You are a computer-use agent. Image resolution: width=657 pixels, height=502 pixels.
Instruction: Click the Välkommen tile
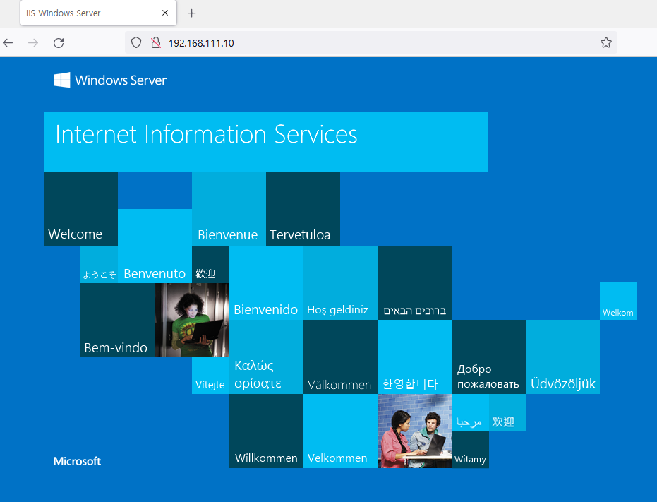click(340, 357)
